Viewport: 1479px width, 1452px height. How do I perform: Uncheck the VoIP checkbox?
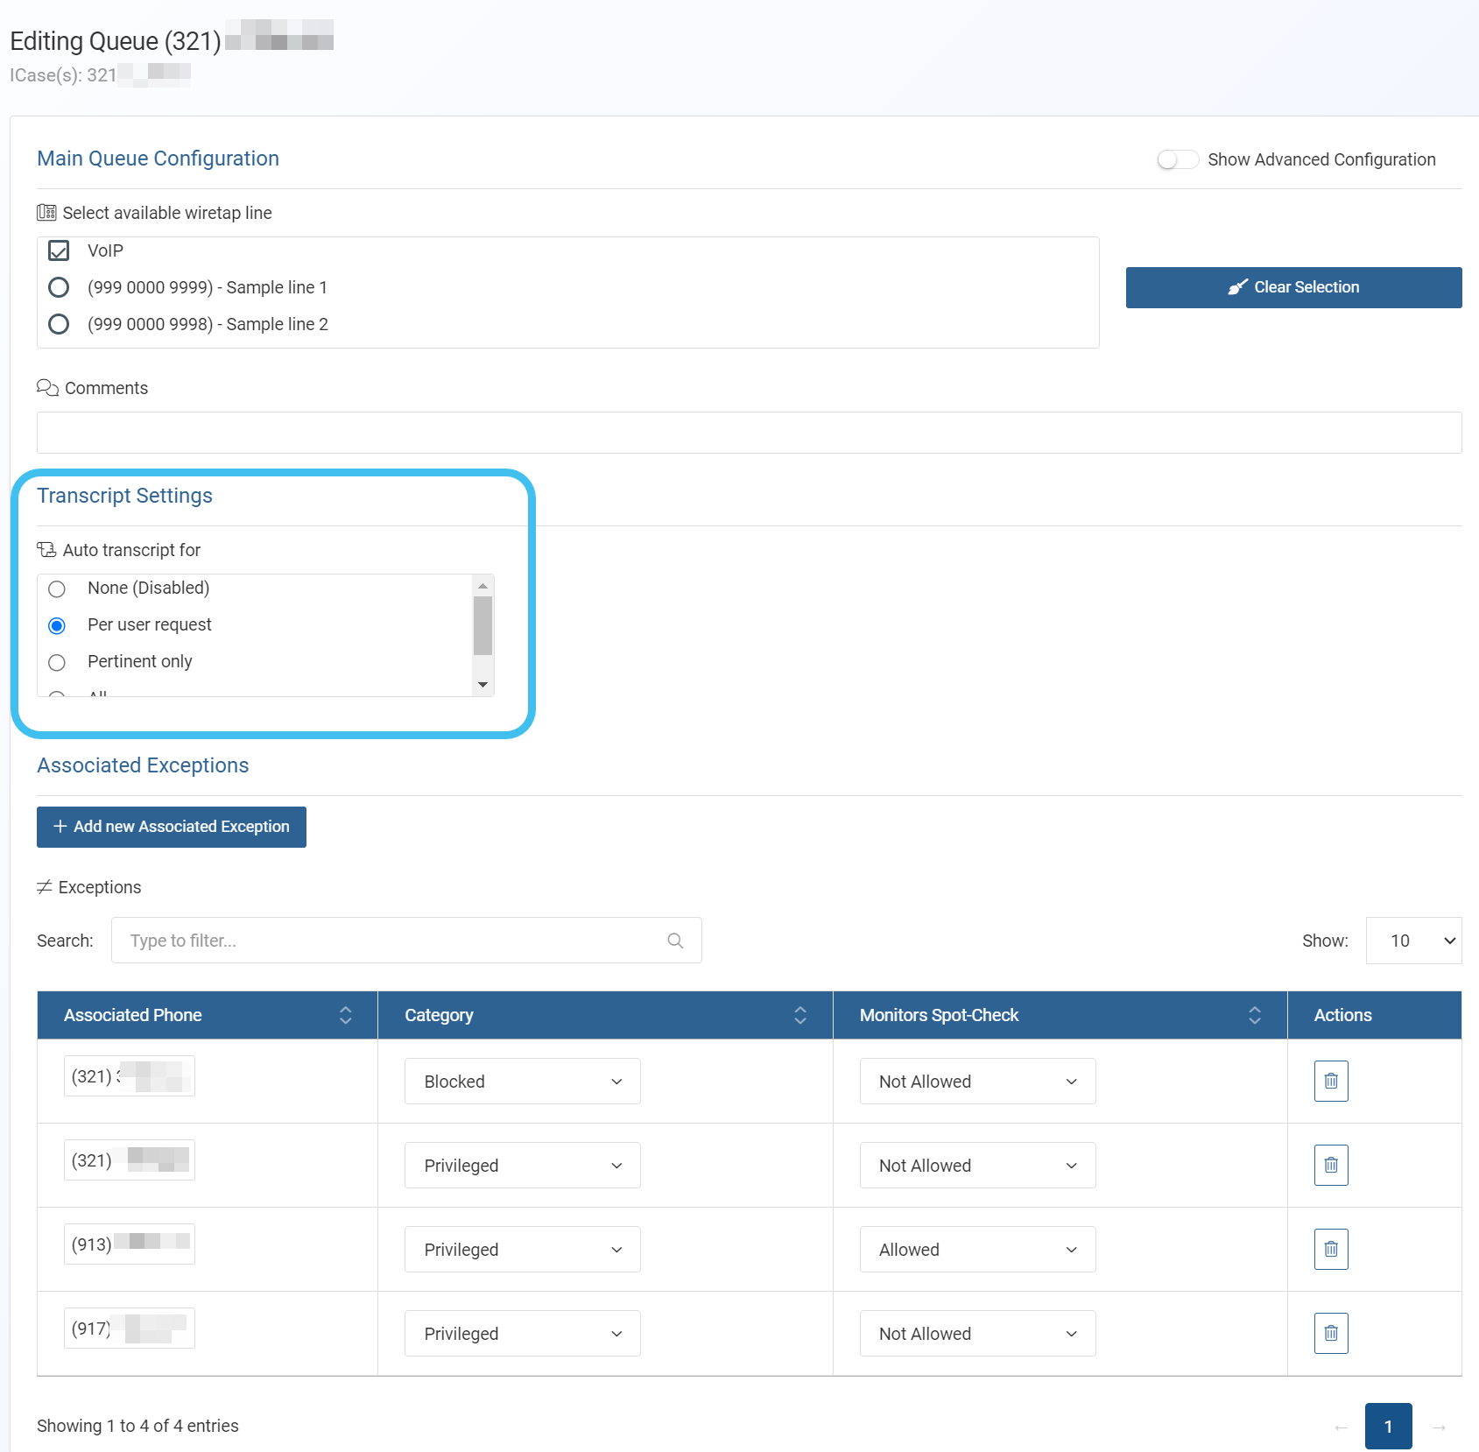coord(59,250)
